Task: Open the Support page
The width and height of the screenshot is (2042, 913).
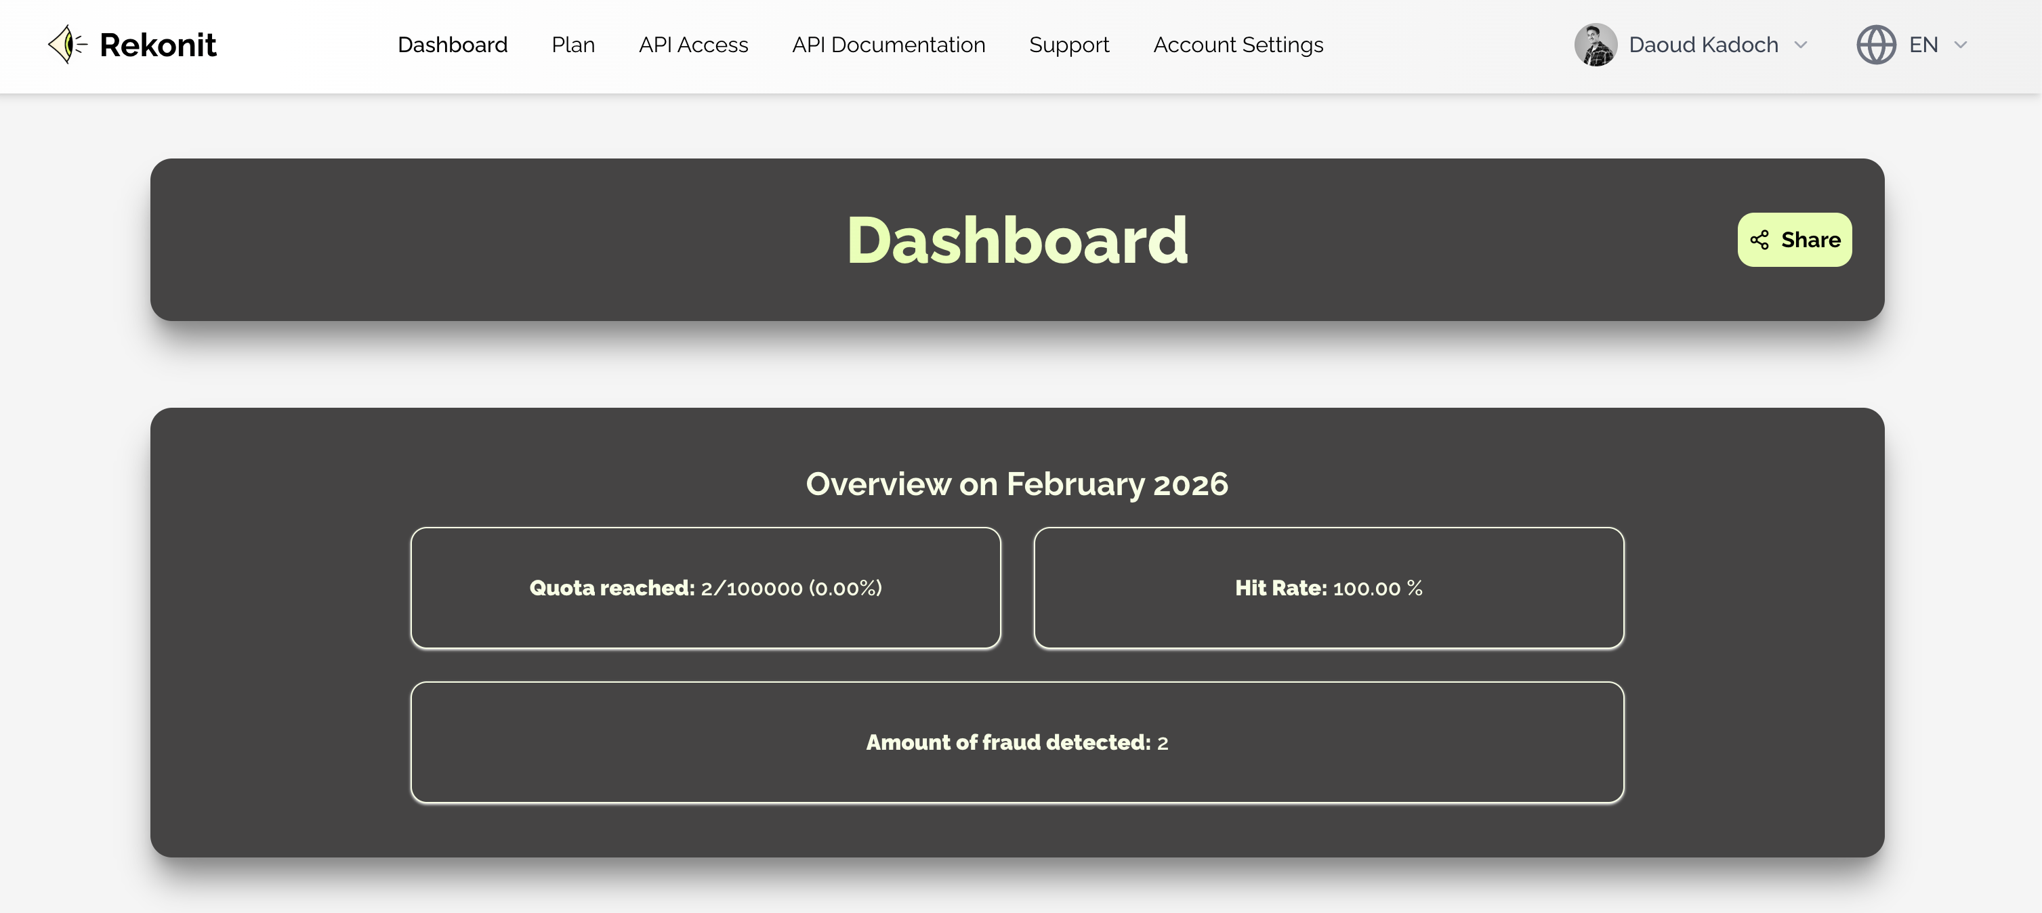Action: [1068, 45]
